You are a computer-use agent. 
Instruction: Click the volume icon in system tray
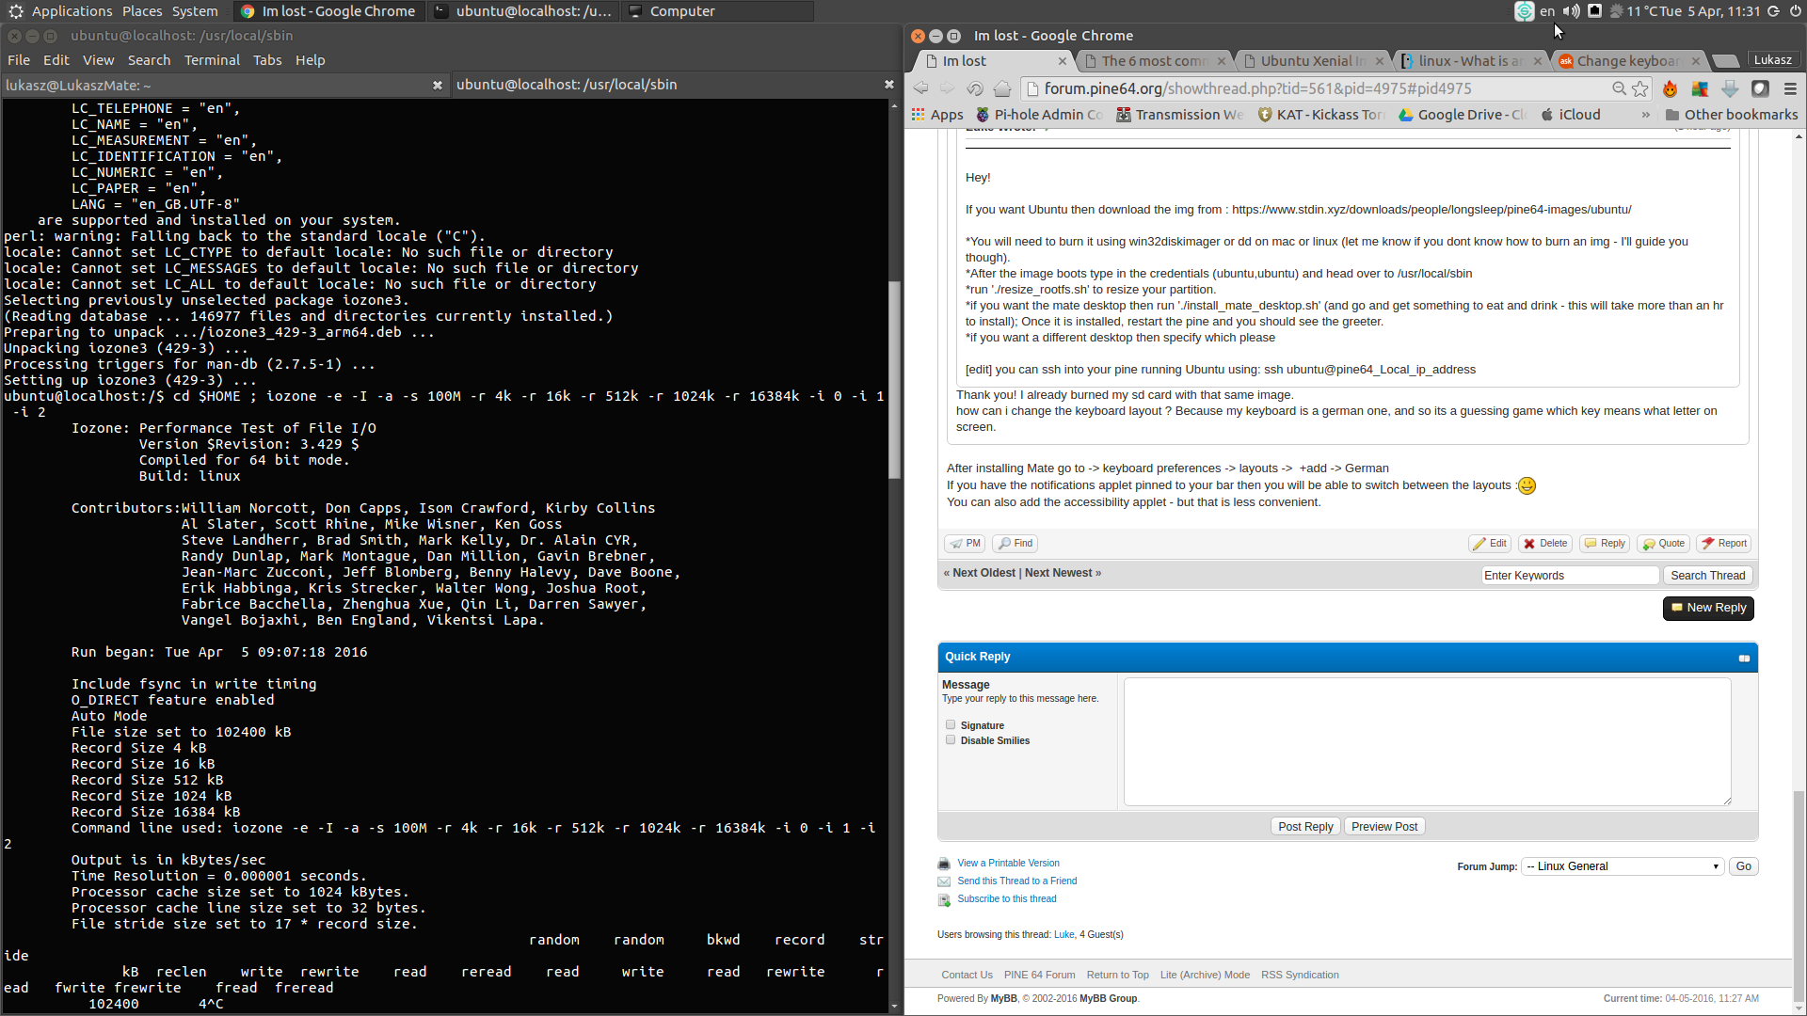(1571, 11)
